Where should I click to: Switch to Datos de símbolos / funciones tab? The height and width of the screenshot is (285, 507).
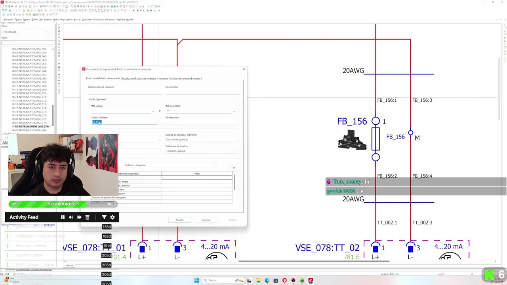coord(152,78)
